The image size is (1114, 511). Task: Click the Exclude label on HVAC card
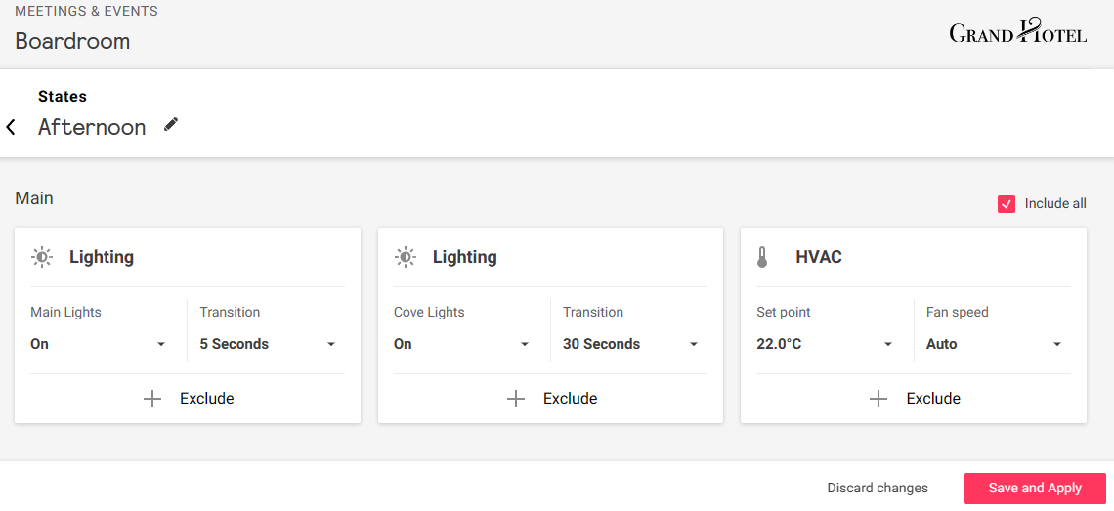pos(933,399)
